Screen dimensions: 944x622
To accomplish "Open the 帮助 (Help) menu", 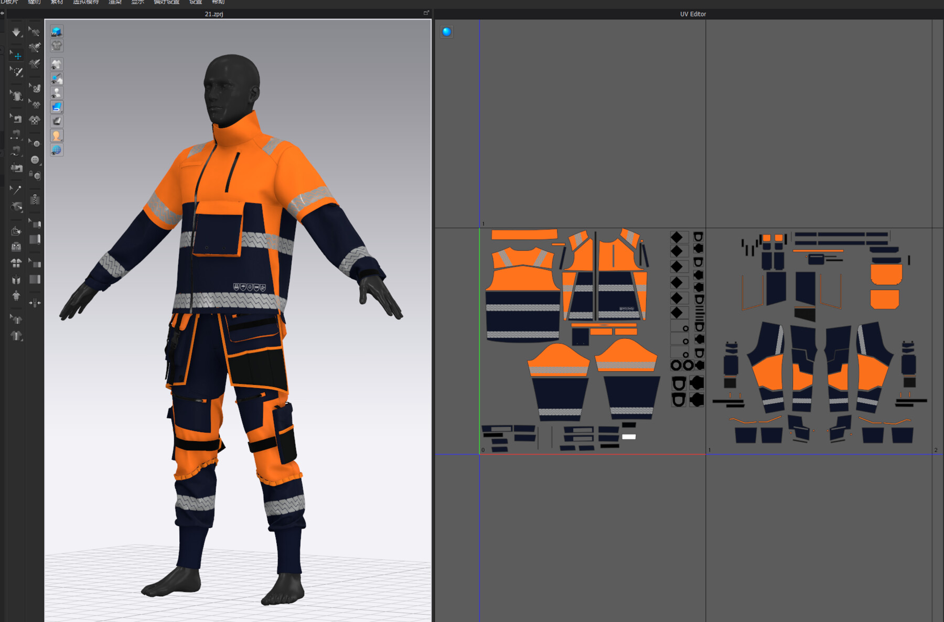I will [218, 2].
